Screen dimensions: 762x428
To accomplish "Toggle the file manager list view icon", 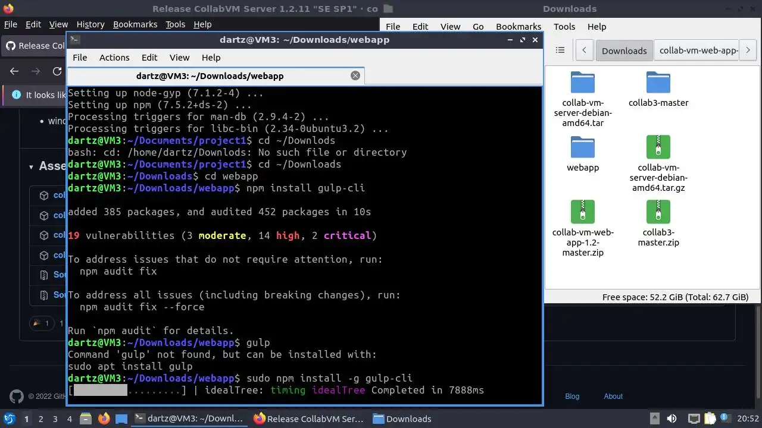I will coord(560,51).
